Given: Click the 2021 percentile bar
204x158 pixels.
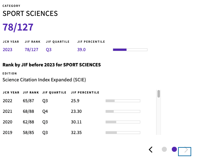Looking at the screenshot, I should pyautogui.click(x=123, y=111).
